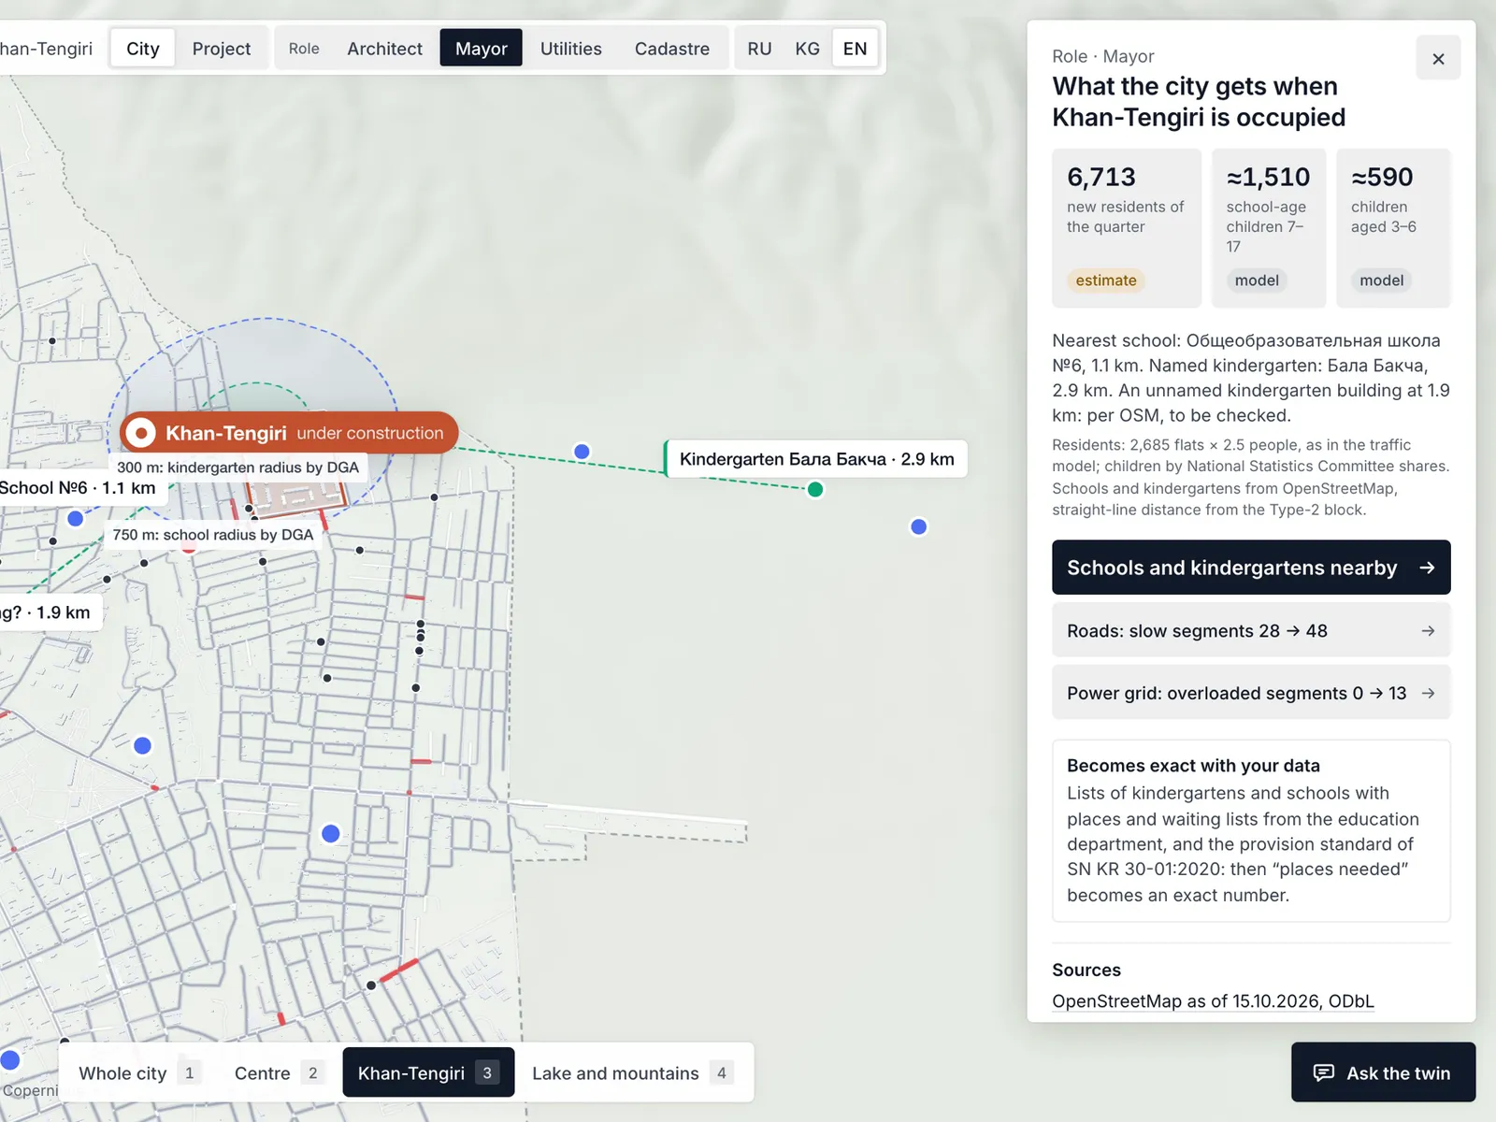Open the Roads slow segments arrow
Image resolution: width=1496 pixels, height=1122 pixels.
coord(1428,631)
